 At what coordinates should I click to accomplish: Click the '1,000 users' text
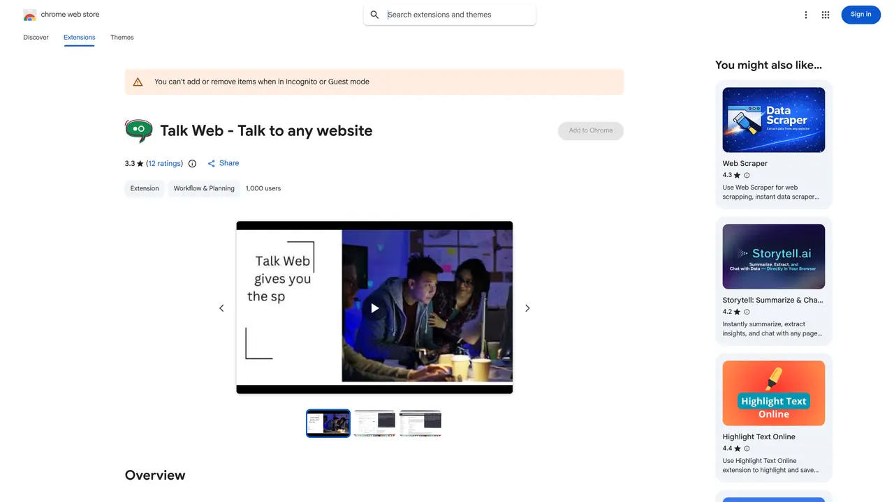263,188
